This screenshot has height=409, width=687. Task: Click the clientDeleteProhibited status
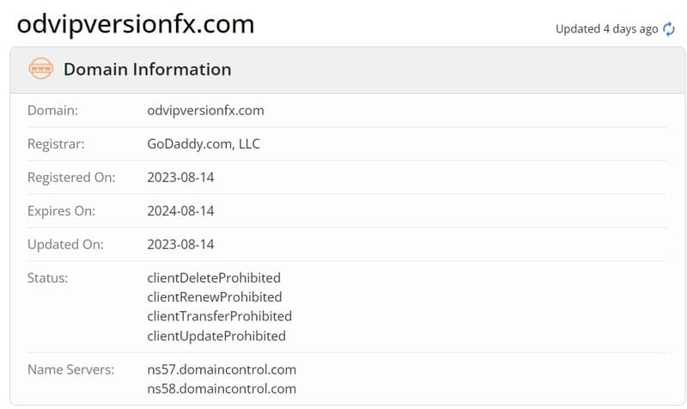click(214, 278)
